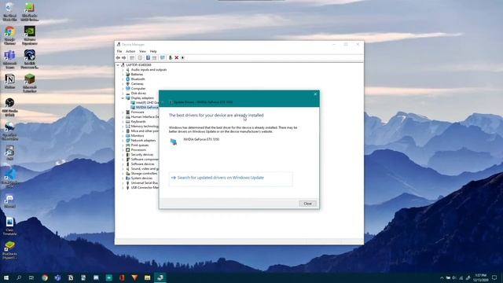Collapse the LAPTOP root node
The image size is (503, 283).
pyautogui.click(x=118, y=65)
